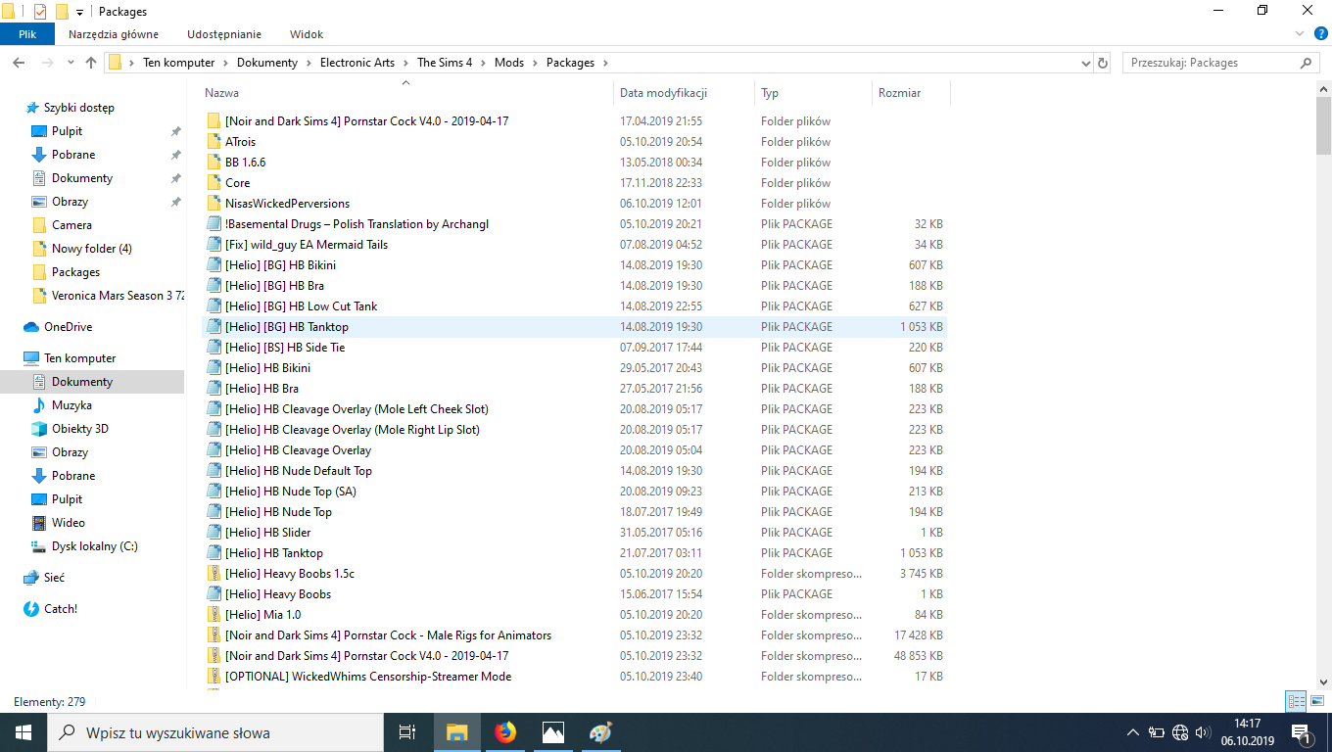Open Dysk lokalny (C:) drive
This screenshot has width=1332, height=752.
[x=94, y=546]
